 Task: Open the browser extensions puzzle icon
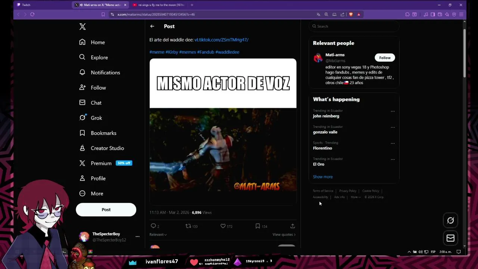(x=407, y=14)
